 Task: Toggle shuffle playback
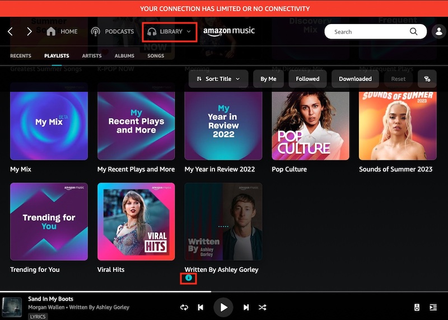pyautogui.click(x=262, y=307)
